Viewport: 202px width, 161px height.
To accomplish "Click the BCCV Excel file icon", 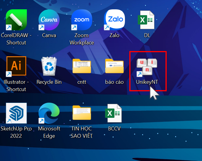I will (114, 113).
